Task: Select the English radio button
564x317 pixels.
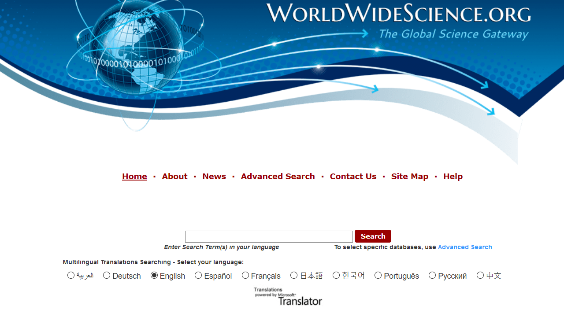Action: point(154,275)
